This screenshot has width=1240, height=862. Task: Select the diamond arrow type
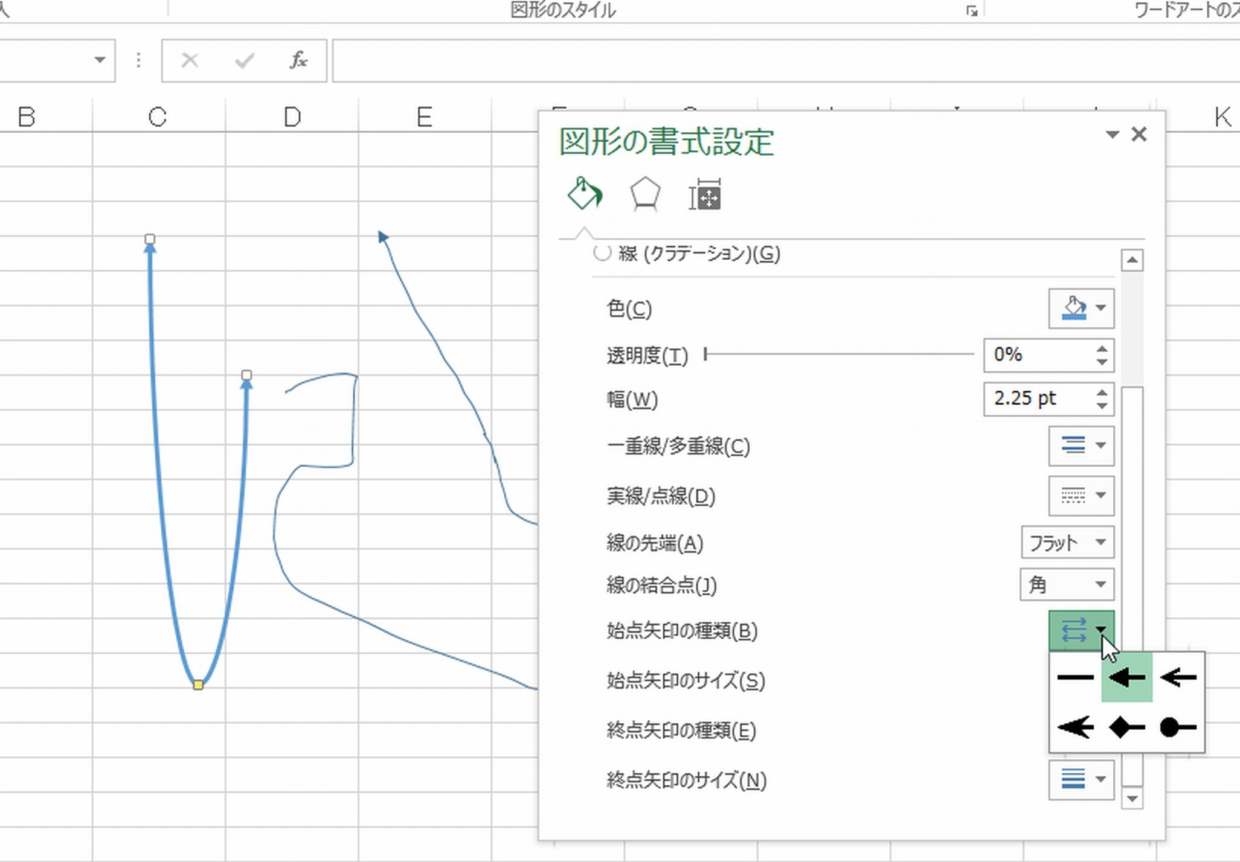click(x=1126, y=727)
